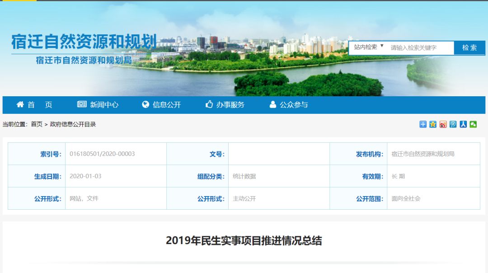Share page via WeChat icon
The height and width of the screenshot is (273, 488).
click(473, 124)
